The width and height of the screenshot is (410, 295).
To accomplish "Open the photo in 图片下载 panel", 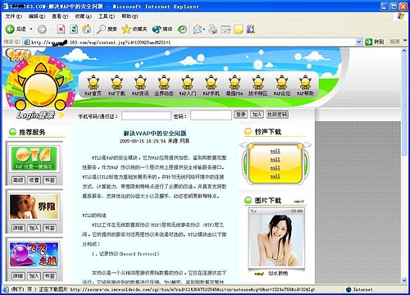I will (276, 239).
